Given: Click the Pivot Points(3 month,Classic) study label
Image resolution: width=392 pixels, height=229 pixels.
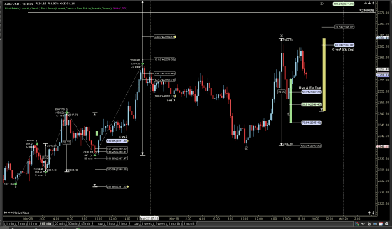Looking at the screenshot, I should (94, 8).
